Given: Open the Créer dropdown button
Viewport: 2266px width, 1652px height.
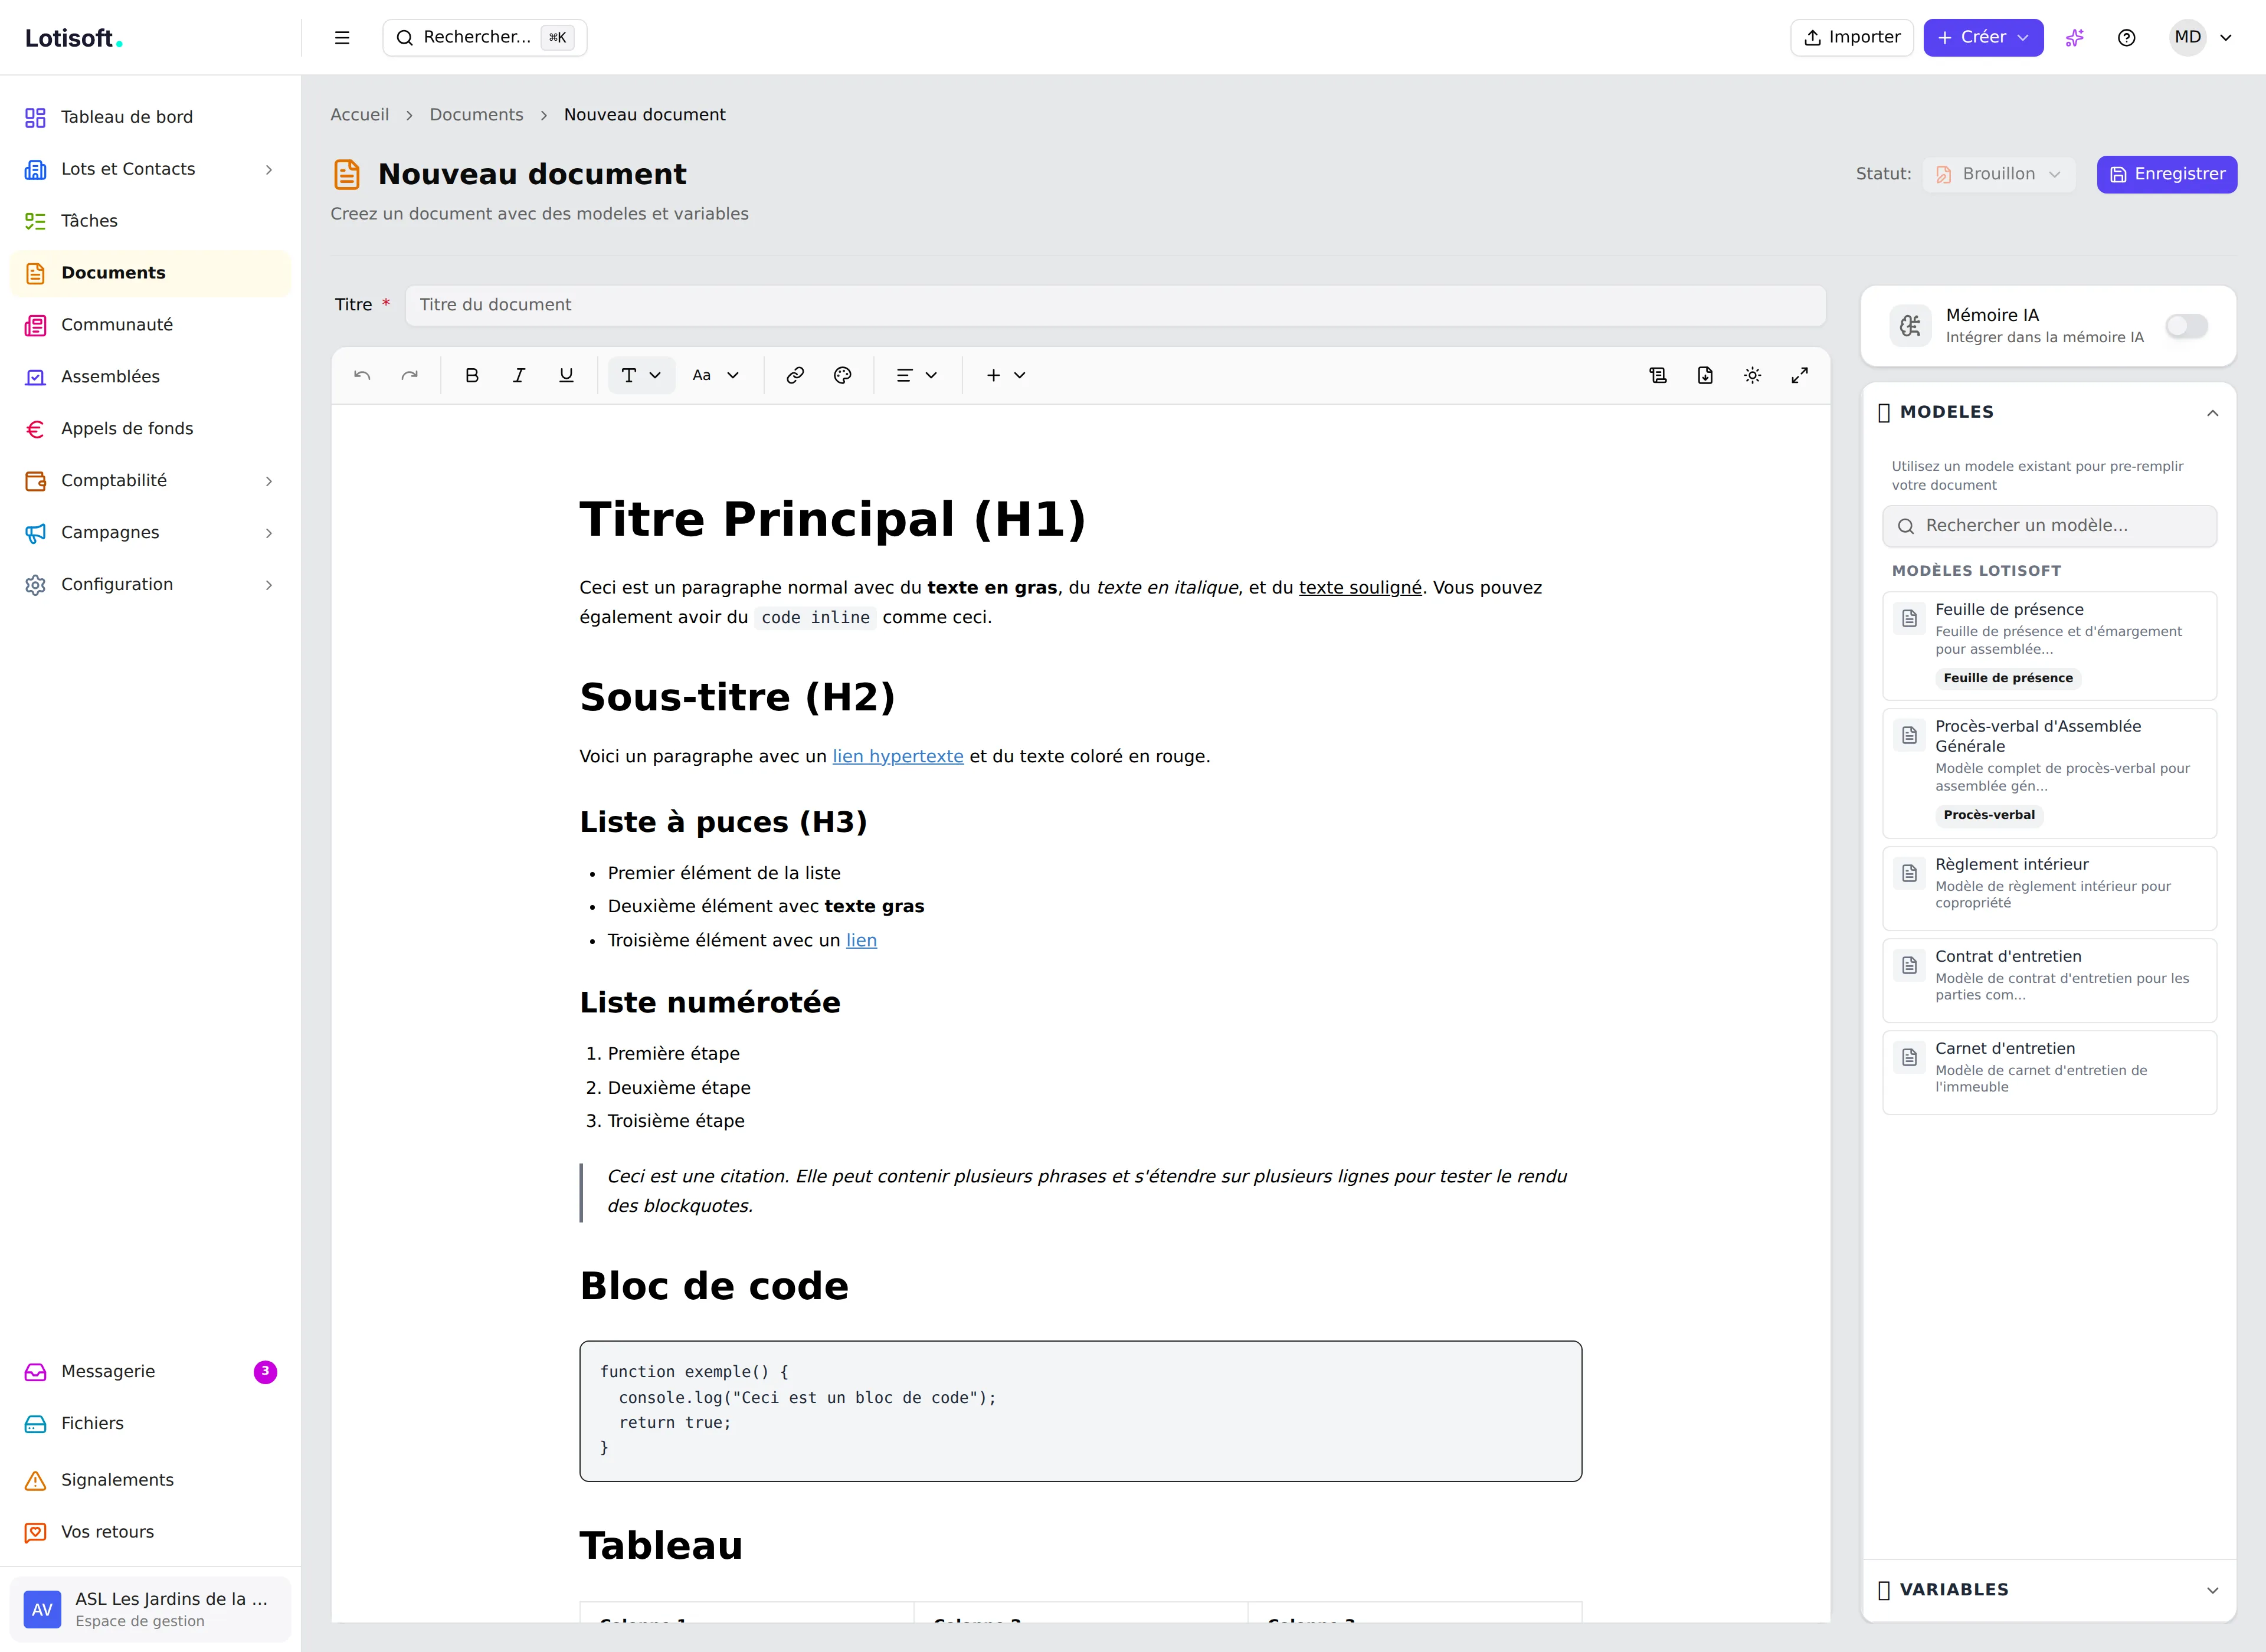Looking at the screenshot, I should pyautogui.click(x=1983, y=37).
